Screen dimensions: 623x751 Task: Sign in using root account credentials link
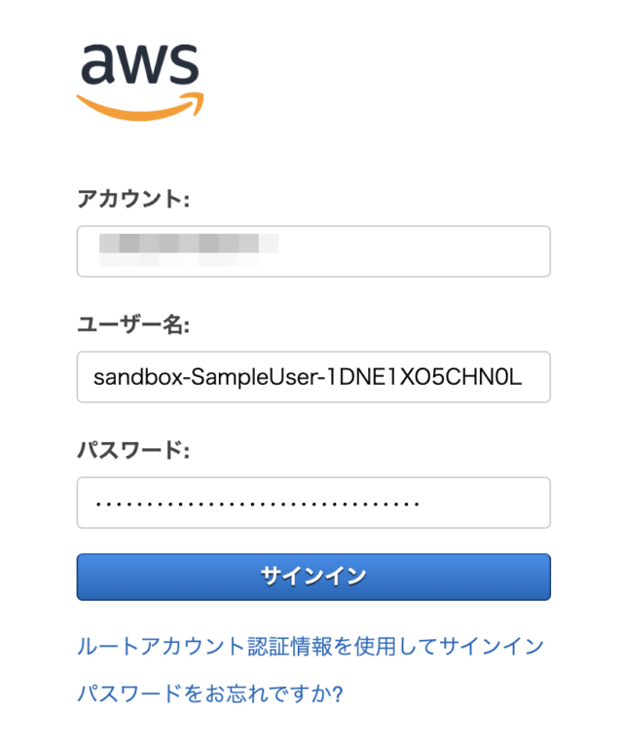[311, 646]
